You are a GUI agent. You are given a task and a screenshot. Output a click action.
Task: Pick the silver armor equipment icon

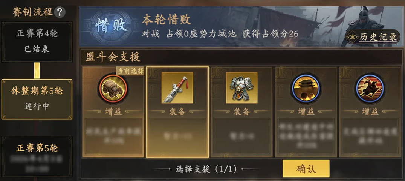[241, 87]
